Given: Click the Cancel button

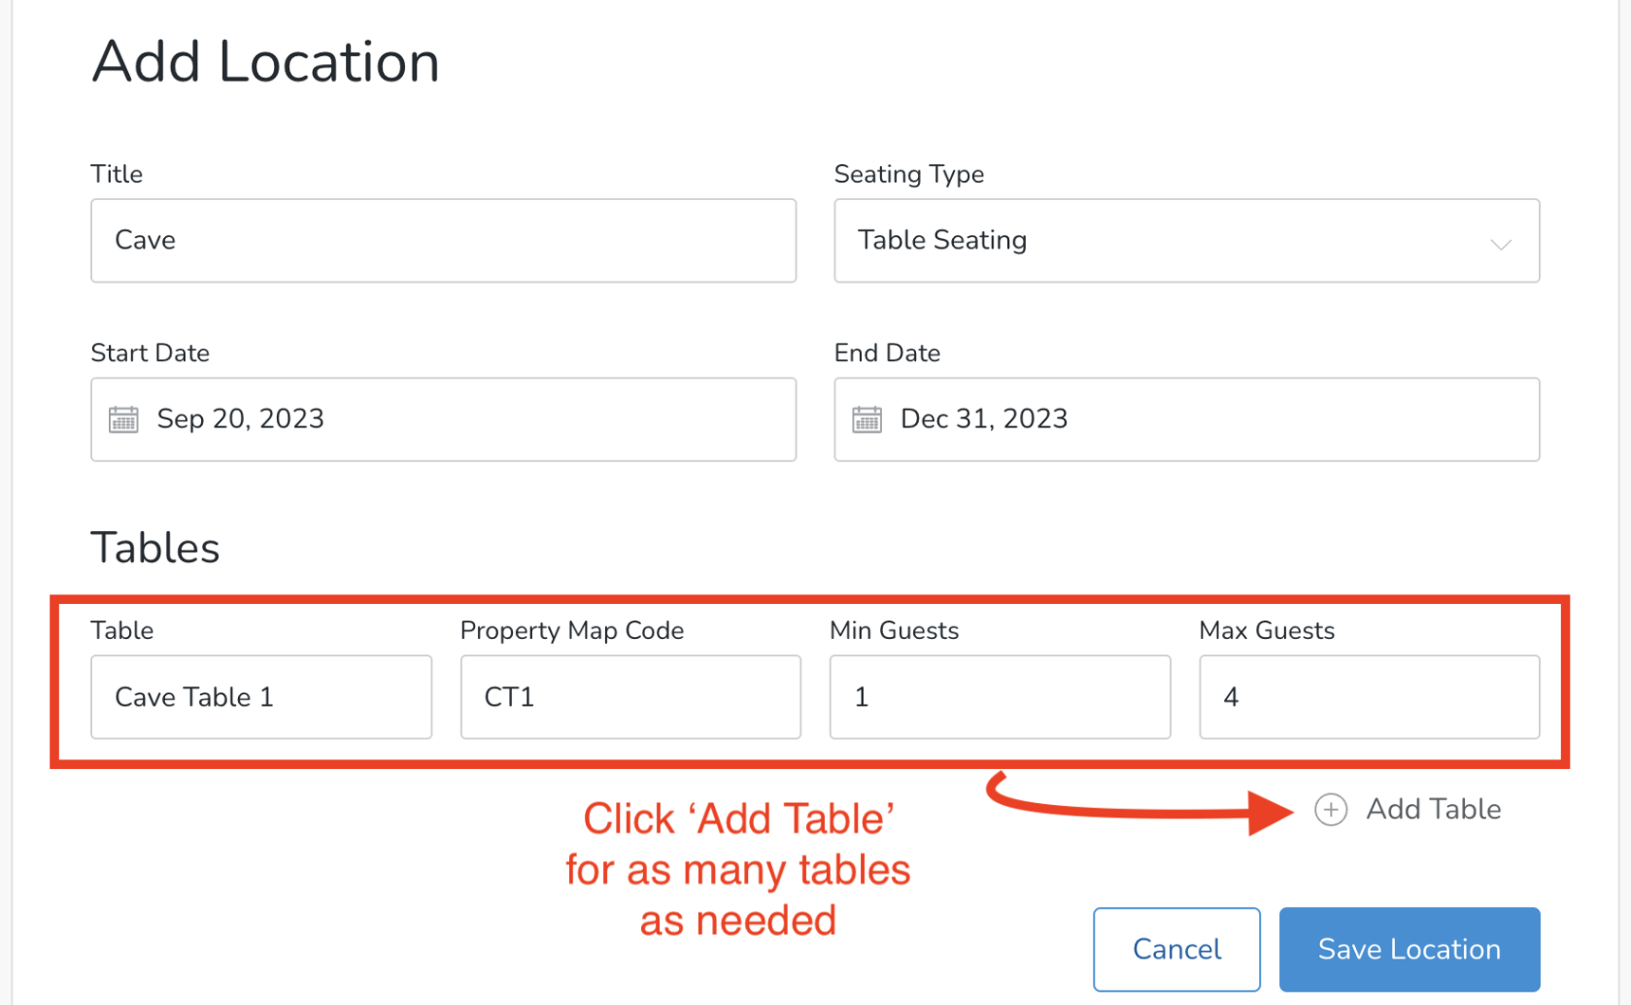Looking at the screenshot, I should pyautogui.click(x=1176, y=948).
